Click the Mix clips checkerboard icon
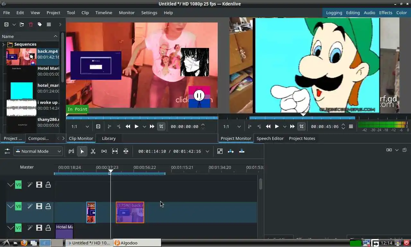Screen dimensions: 411x247 pos(220,151)
